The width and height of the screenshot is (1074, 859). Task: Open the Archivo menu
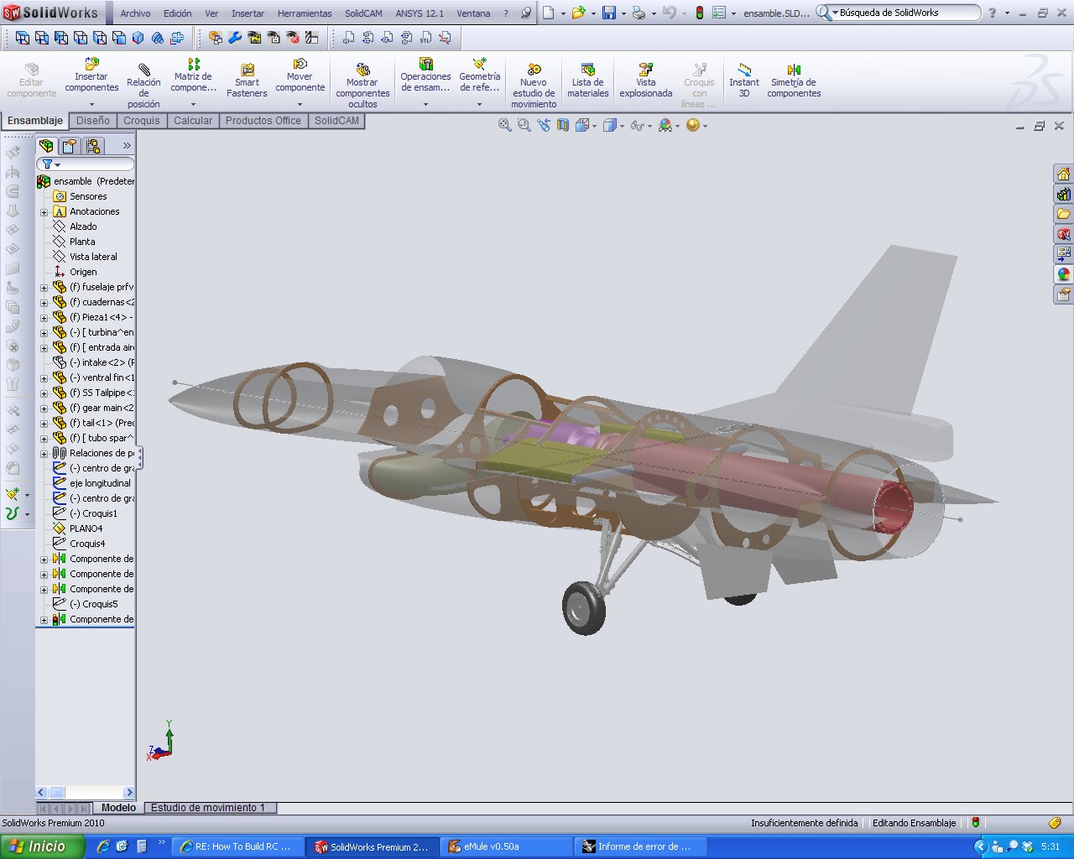click(x=135, y=13)
